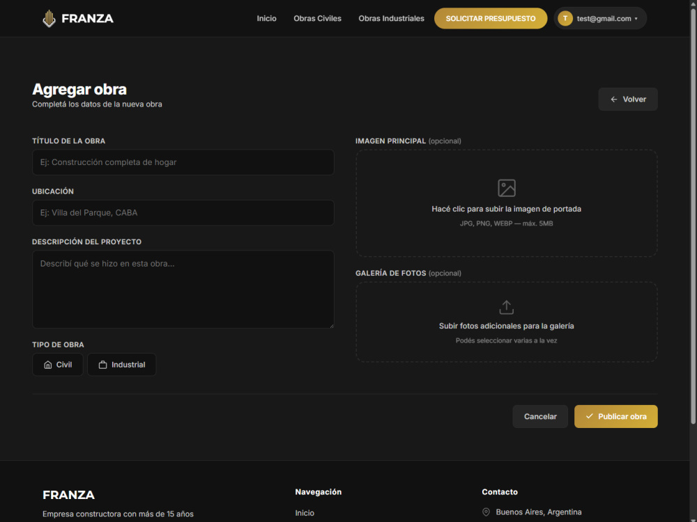Click the cover image upload dropzone
The width and height of the screenshot is (697, 522).
[506, 203]
